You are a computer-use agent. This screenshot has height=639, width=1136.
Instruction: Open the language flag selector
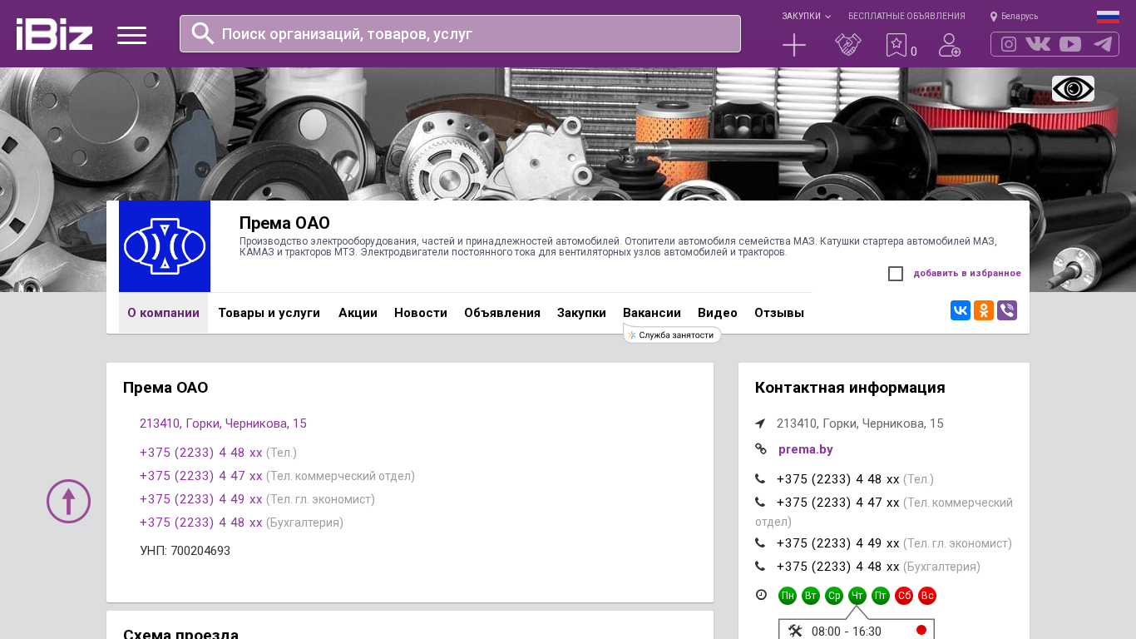pos(1108,17)
